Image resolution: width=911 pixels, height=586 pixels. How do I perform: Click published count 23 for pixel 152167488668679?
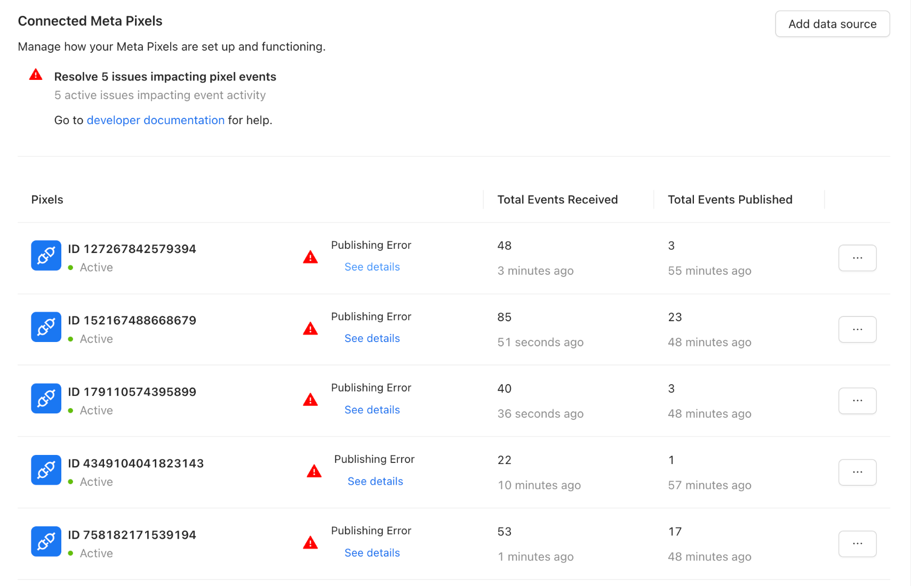[x=675, y=317]
